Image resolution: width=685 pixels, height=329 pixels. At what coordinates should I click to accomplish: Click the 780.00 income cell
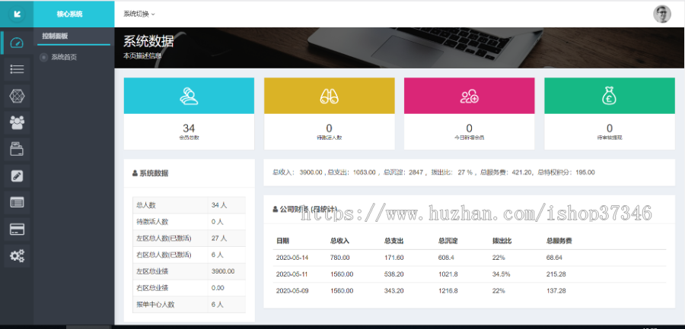point(340,258)
